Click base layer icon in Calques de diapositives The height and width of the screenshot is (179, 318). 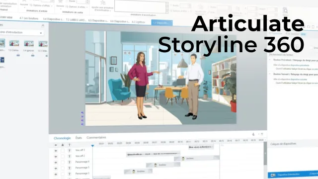(273, 175)
